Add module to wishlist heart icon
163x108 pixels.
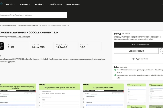pyautogui.click(x=162, y=51)
